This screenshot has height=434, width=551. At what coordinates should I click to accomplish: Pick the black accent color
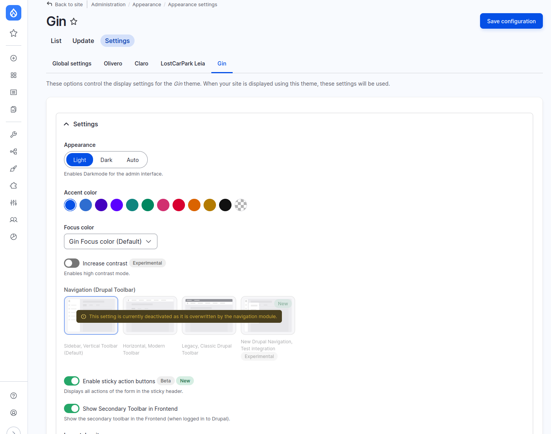225,205
